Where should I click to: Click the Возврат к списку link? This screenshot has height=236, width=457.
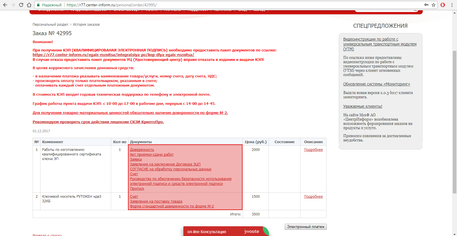pyautogui.click(x=47, y=235)
